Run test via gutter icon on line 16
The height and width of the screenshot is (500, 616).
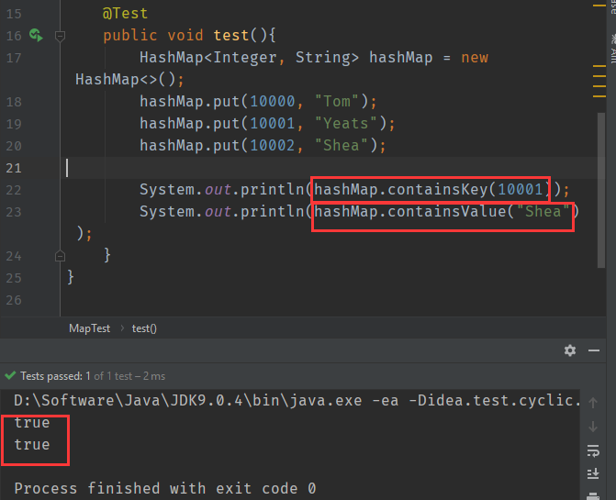36,36
